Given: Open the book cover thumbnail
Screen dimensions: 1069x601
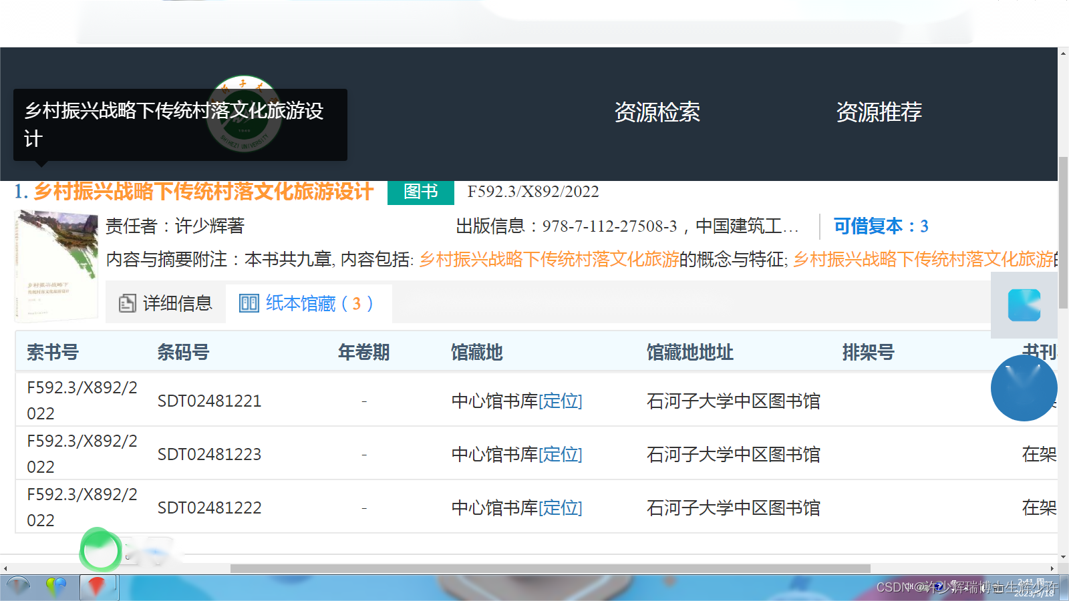Looking at the screenshot, I should click(x=56, y=265).
